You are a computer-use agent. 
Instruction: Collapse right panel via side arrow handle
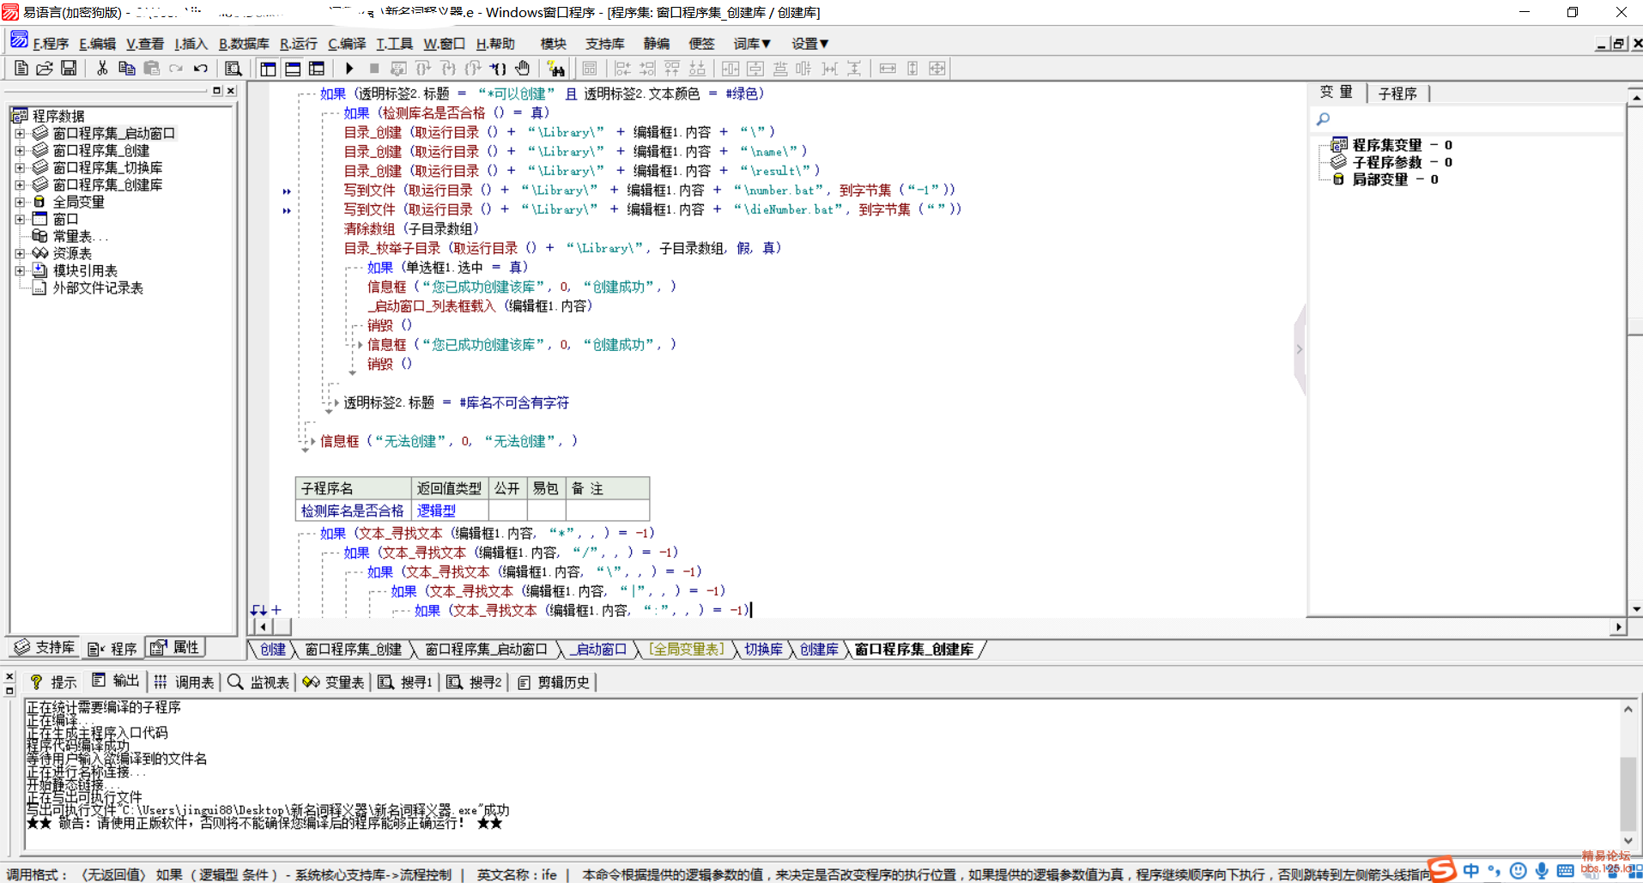click(1300, 349)
